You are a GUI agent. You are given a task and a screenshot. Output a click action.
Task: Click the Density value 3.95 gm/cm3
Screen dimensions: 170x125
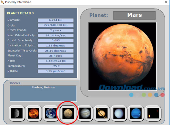tap(56, 71)
